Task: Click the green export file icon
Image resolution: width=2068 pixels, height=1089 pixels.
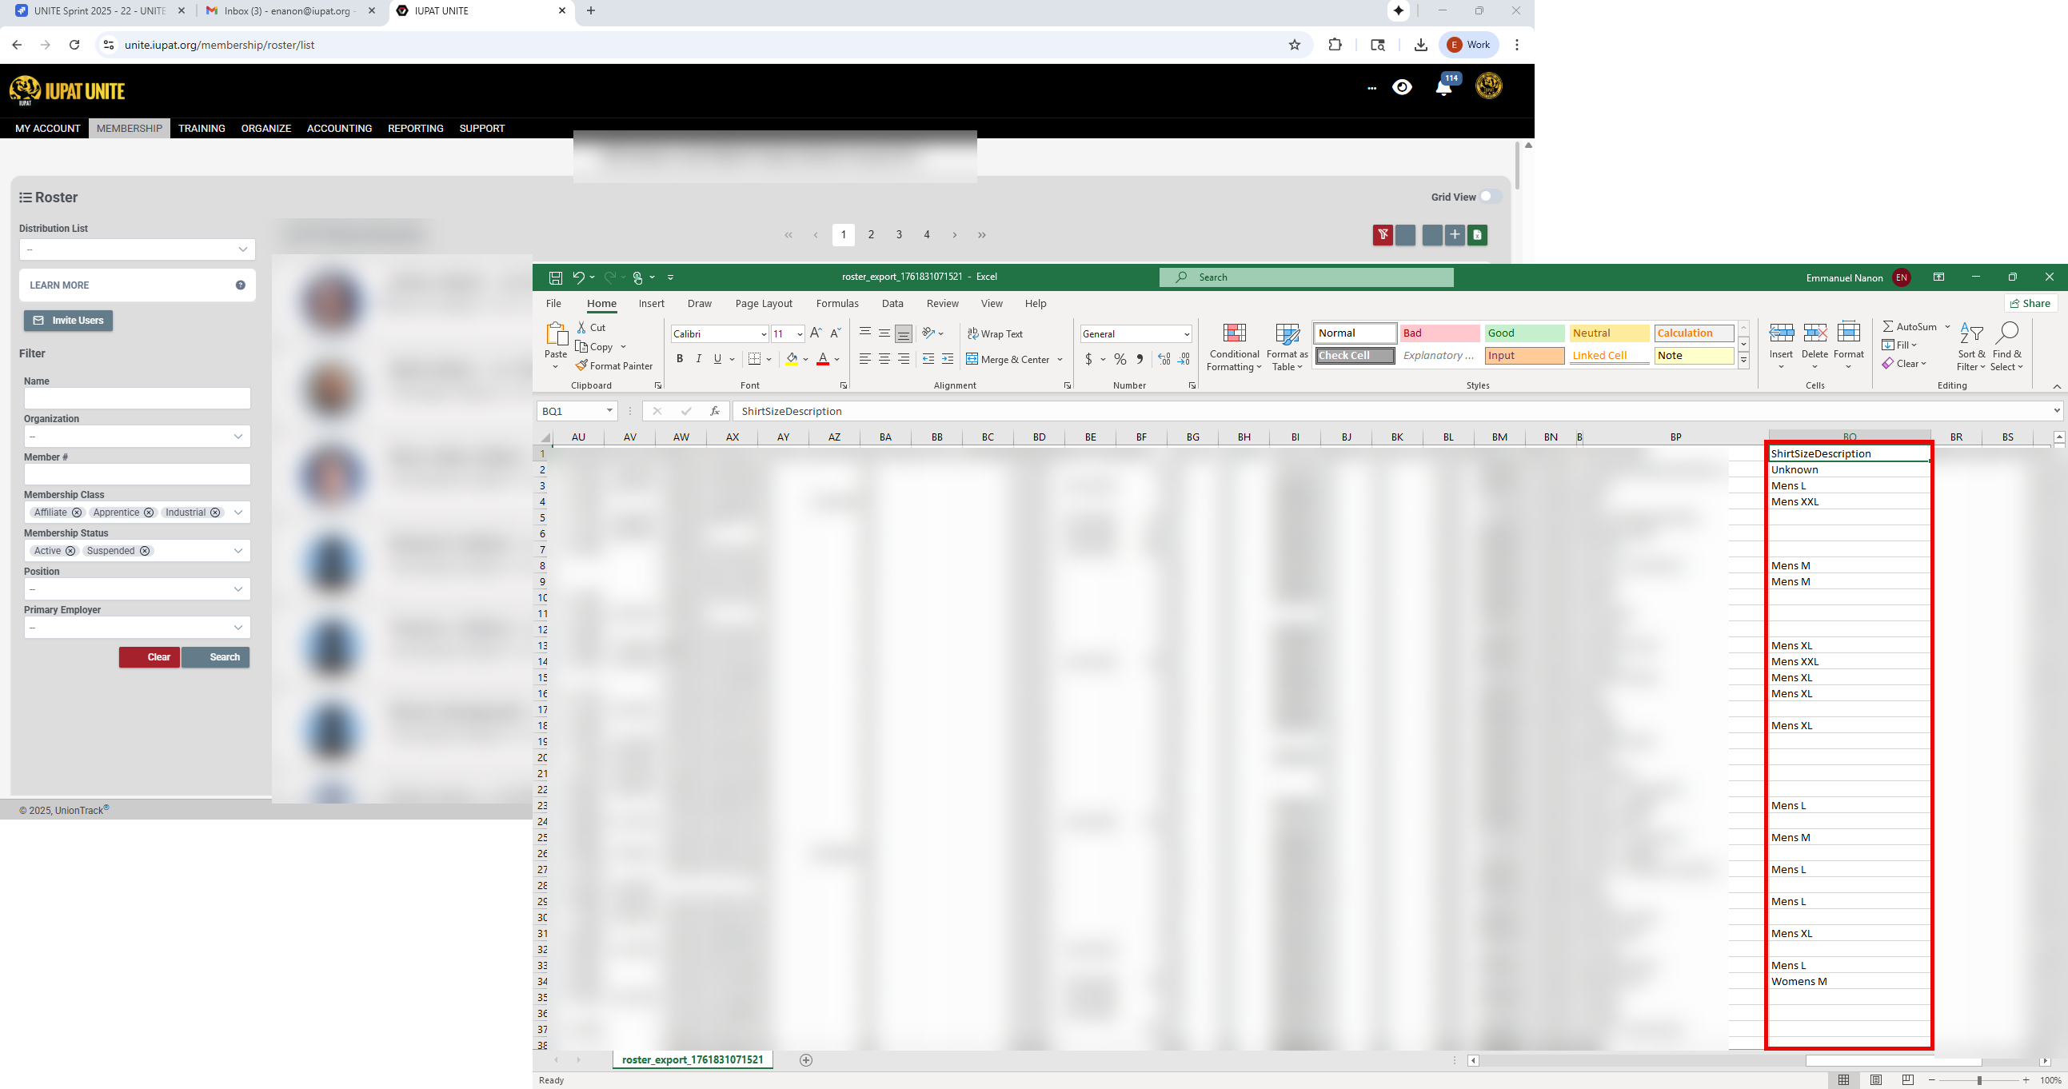Action: pyautogui.click(x=1477, y=235)
